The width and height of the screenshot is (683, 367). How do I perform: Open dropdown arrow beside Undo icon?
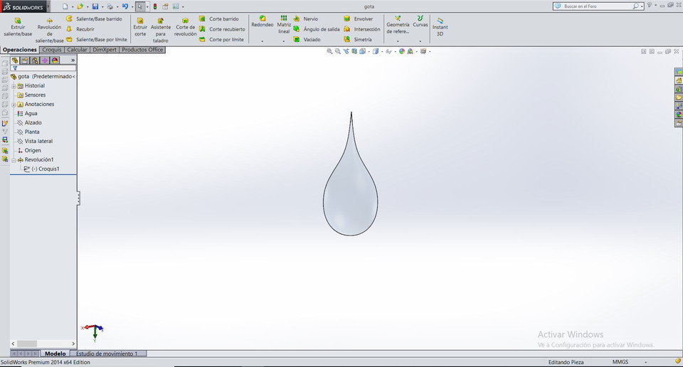point(132,7)
